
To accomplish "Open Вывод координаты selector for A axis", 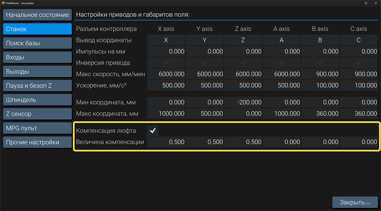I will click(282, 40).
